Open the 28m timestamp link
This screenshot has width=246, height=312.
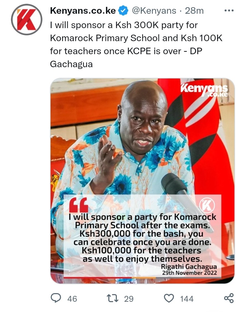[x=194, y=11]
